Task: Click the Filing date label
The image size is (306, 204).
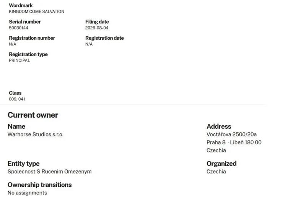Action: pos(97,22)
